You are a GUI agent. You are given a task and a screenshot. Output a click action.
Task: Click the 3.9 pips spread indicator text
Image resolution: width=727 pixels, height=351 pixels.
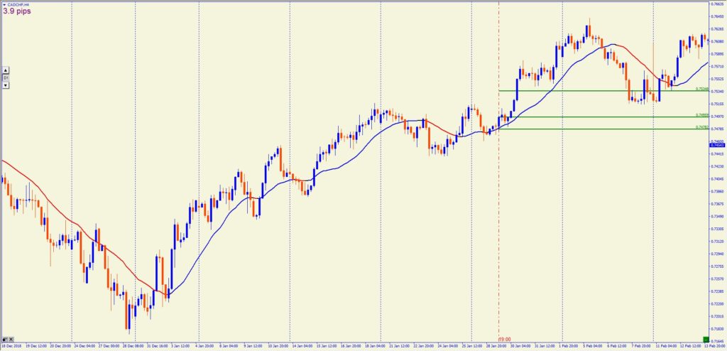point(16,11)
